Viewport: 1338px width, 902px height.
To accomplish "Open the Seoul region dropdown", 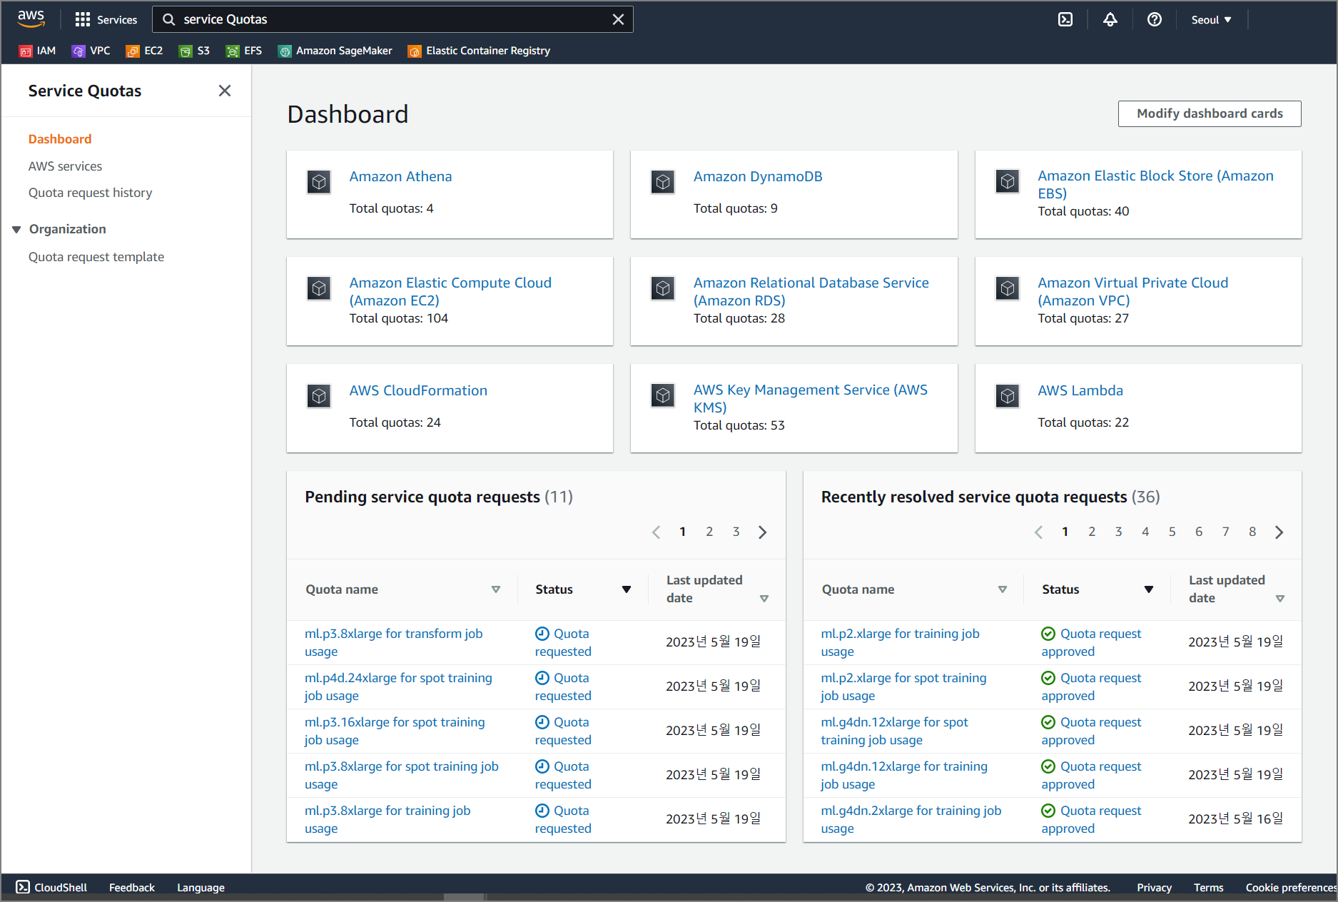I will [x=1211, y=20].
